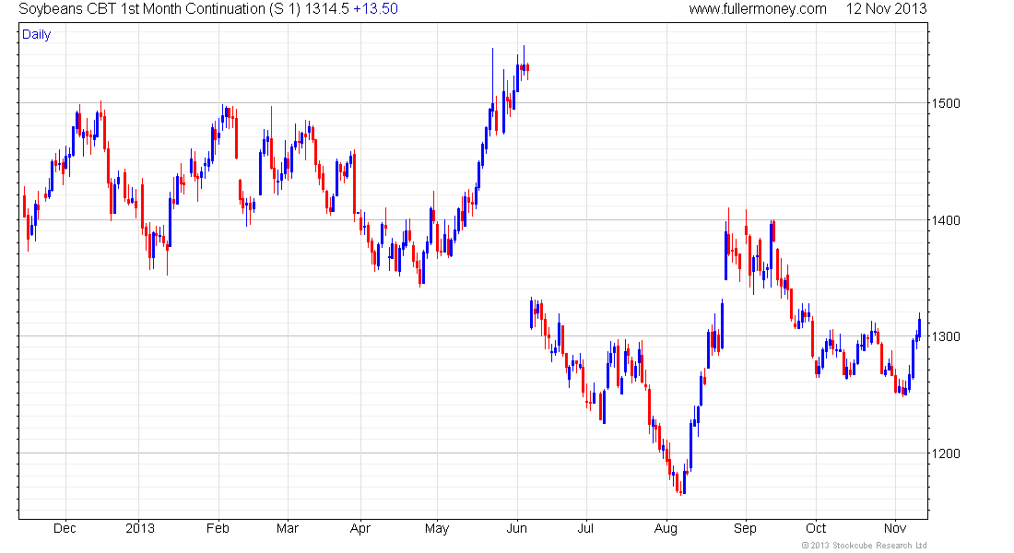The height and width of the screenshot is (553, 1014).
Task: Click the Nov label on time axis
Action: (895, 528)
